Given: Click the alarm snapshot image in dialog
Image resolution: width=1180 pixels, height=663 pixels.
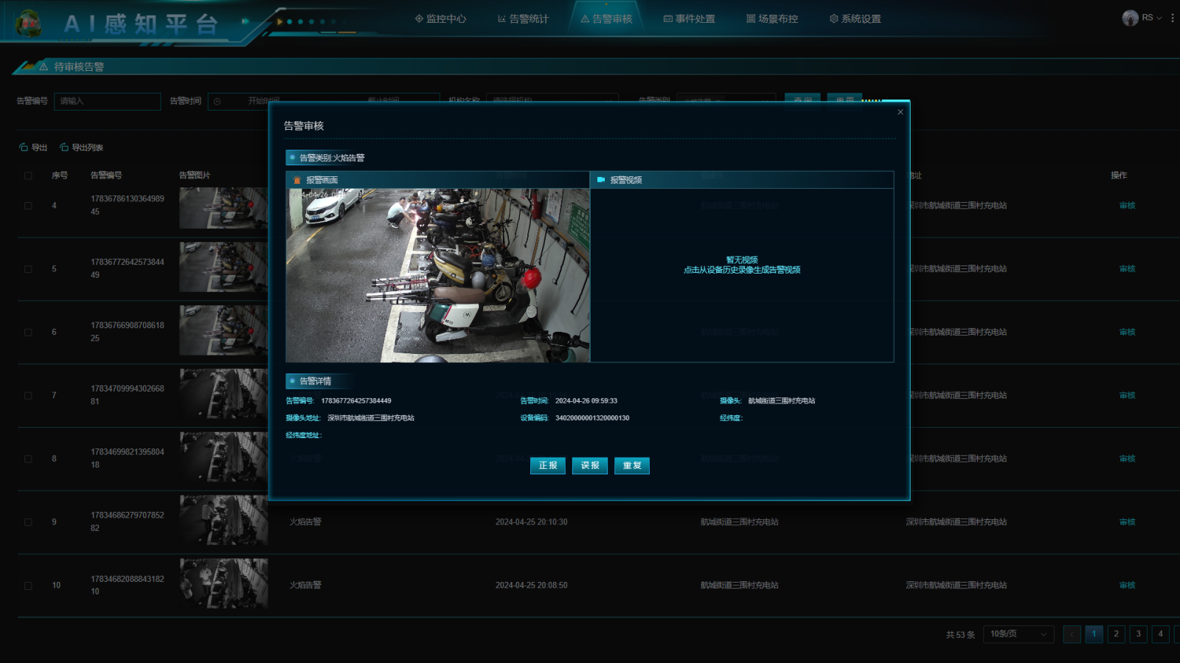Looking at the screenshot, I should point(438,275).
